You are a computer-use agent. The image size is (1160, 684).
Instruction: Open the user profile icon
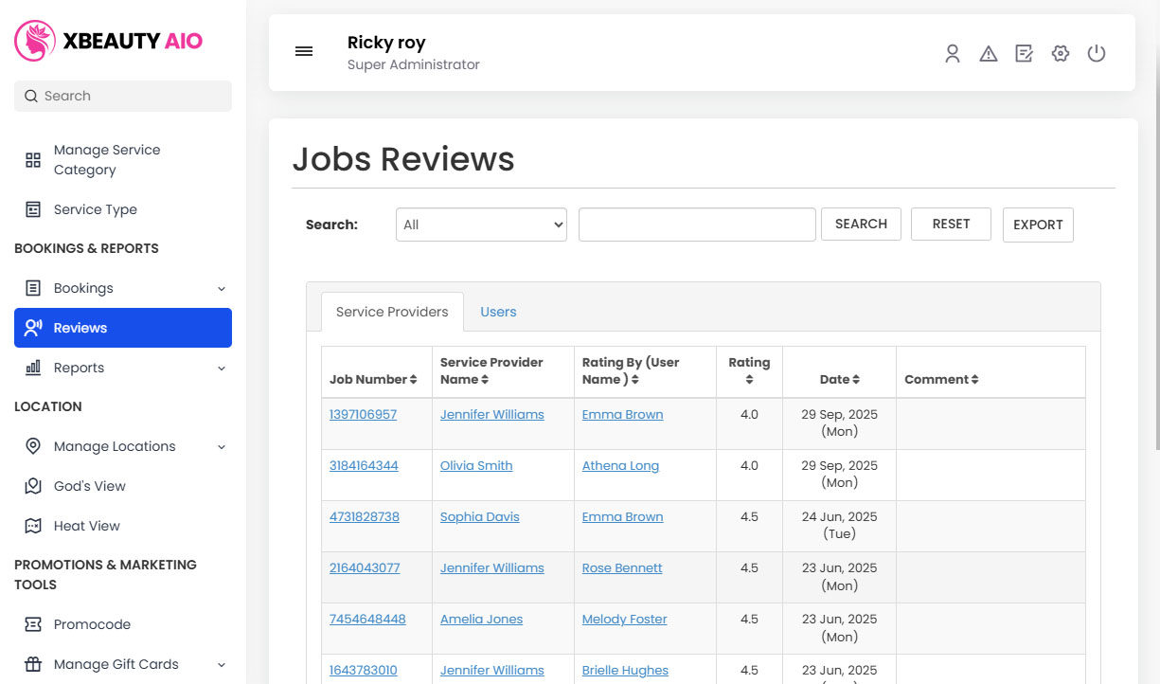click(x=952, y=54)
